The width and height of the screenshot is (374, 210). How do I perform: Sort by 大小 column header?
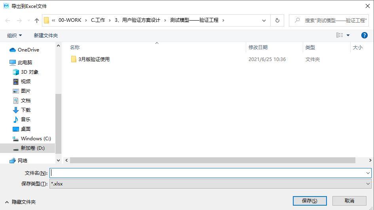357,47
